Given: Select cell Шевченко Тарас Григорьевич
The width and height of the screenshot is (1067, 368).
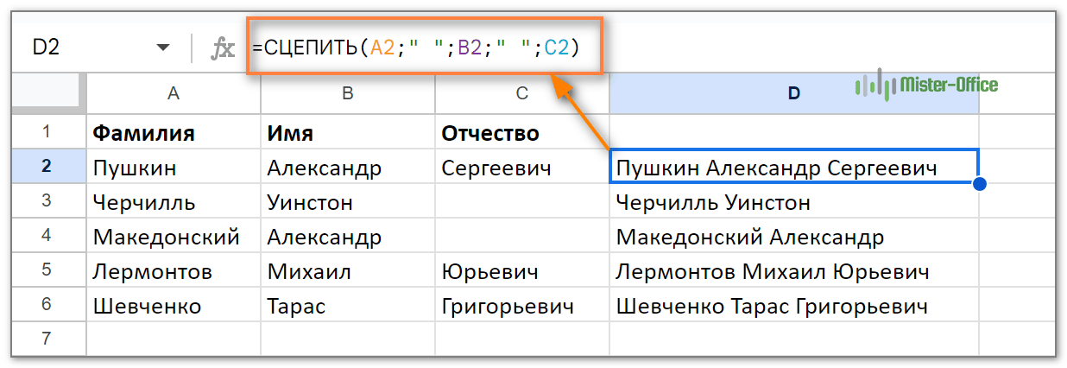Looking at the screenshot, I should (793, 305).
